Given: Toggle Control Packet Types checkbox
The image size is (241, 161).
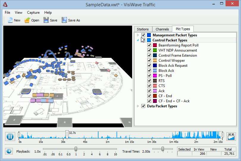Looking at the screenshot, I should coord(143,40).
